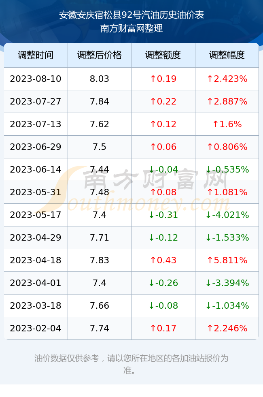Click the ↑0.43 adjustment cell
The width and height of the screenshot is (263, 397).
coord(163,260)
